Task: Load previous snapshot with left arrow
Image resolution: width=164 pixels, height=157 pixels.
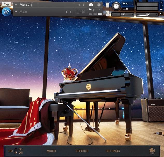Action: point(66,12)
